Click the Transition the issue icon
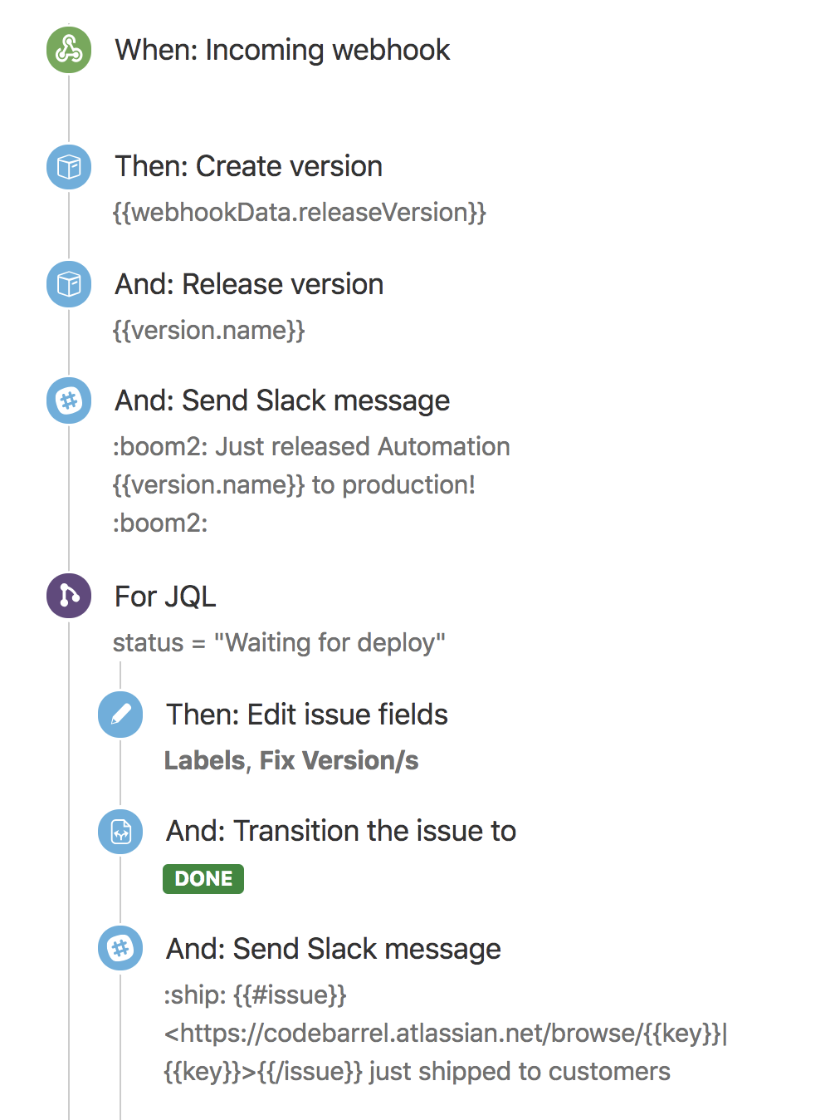Viewport: 830px width, 1120px height. [120, 832]
